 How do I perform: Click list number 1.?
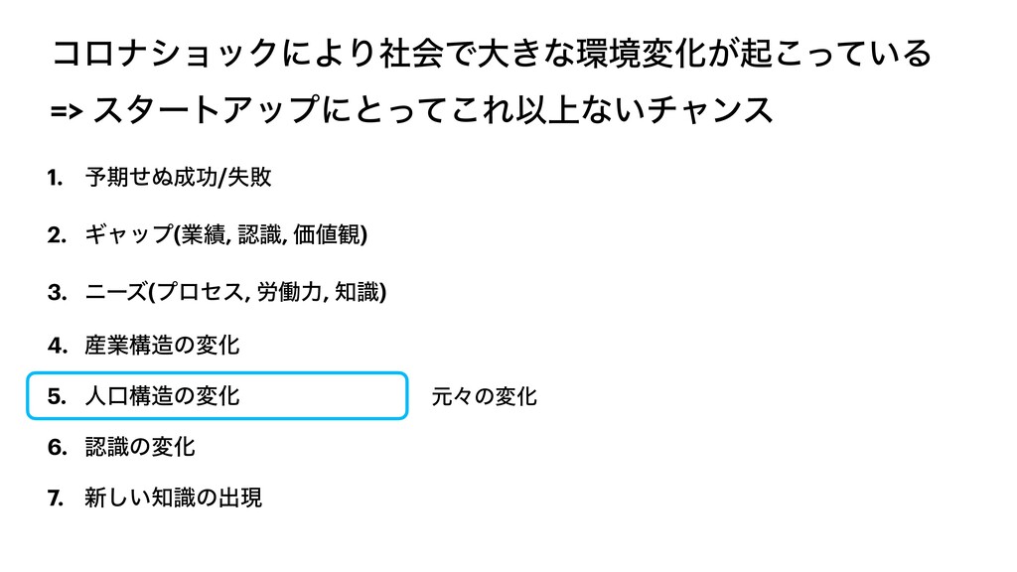point(56,178)
